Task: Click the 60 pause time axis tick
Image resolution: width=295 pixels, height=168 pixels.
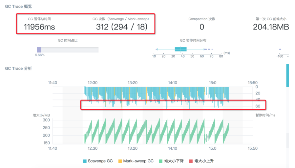Action: tap(258, 106)
